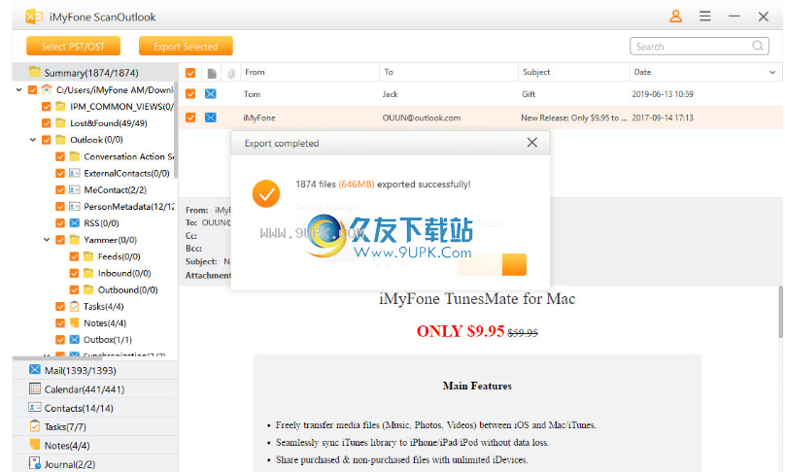Click the RSS mail icon

pos(75,222)
